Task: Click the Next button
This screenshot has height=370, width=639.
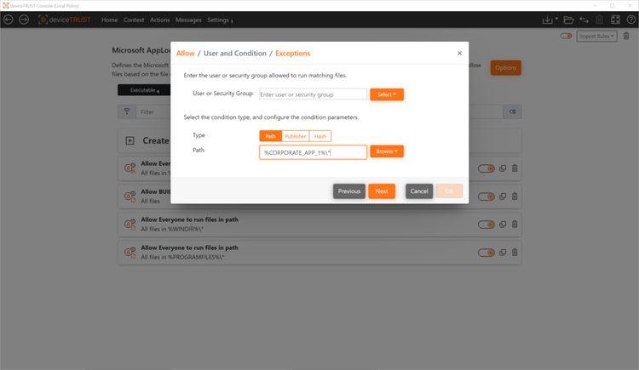Action: coord(382,191)
